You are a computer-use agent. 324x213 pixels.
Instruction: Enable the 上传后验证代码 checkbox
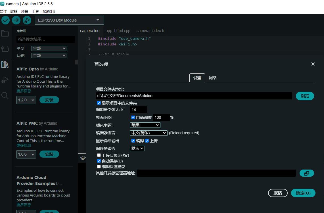click(99, 155)
